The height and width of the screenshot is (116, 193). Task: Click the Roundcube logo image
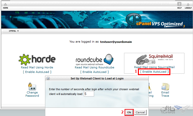pos(94,60)
